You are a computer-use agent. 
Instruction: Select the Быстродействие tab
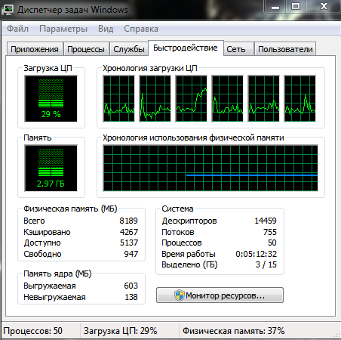186,48
